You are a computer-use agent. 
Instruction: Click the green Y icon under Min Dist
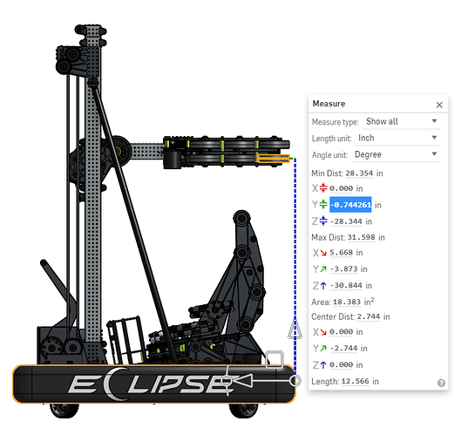pyautogui.click(x=323, y=204)
